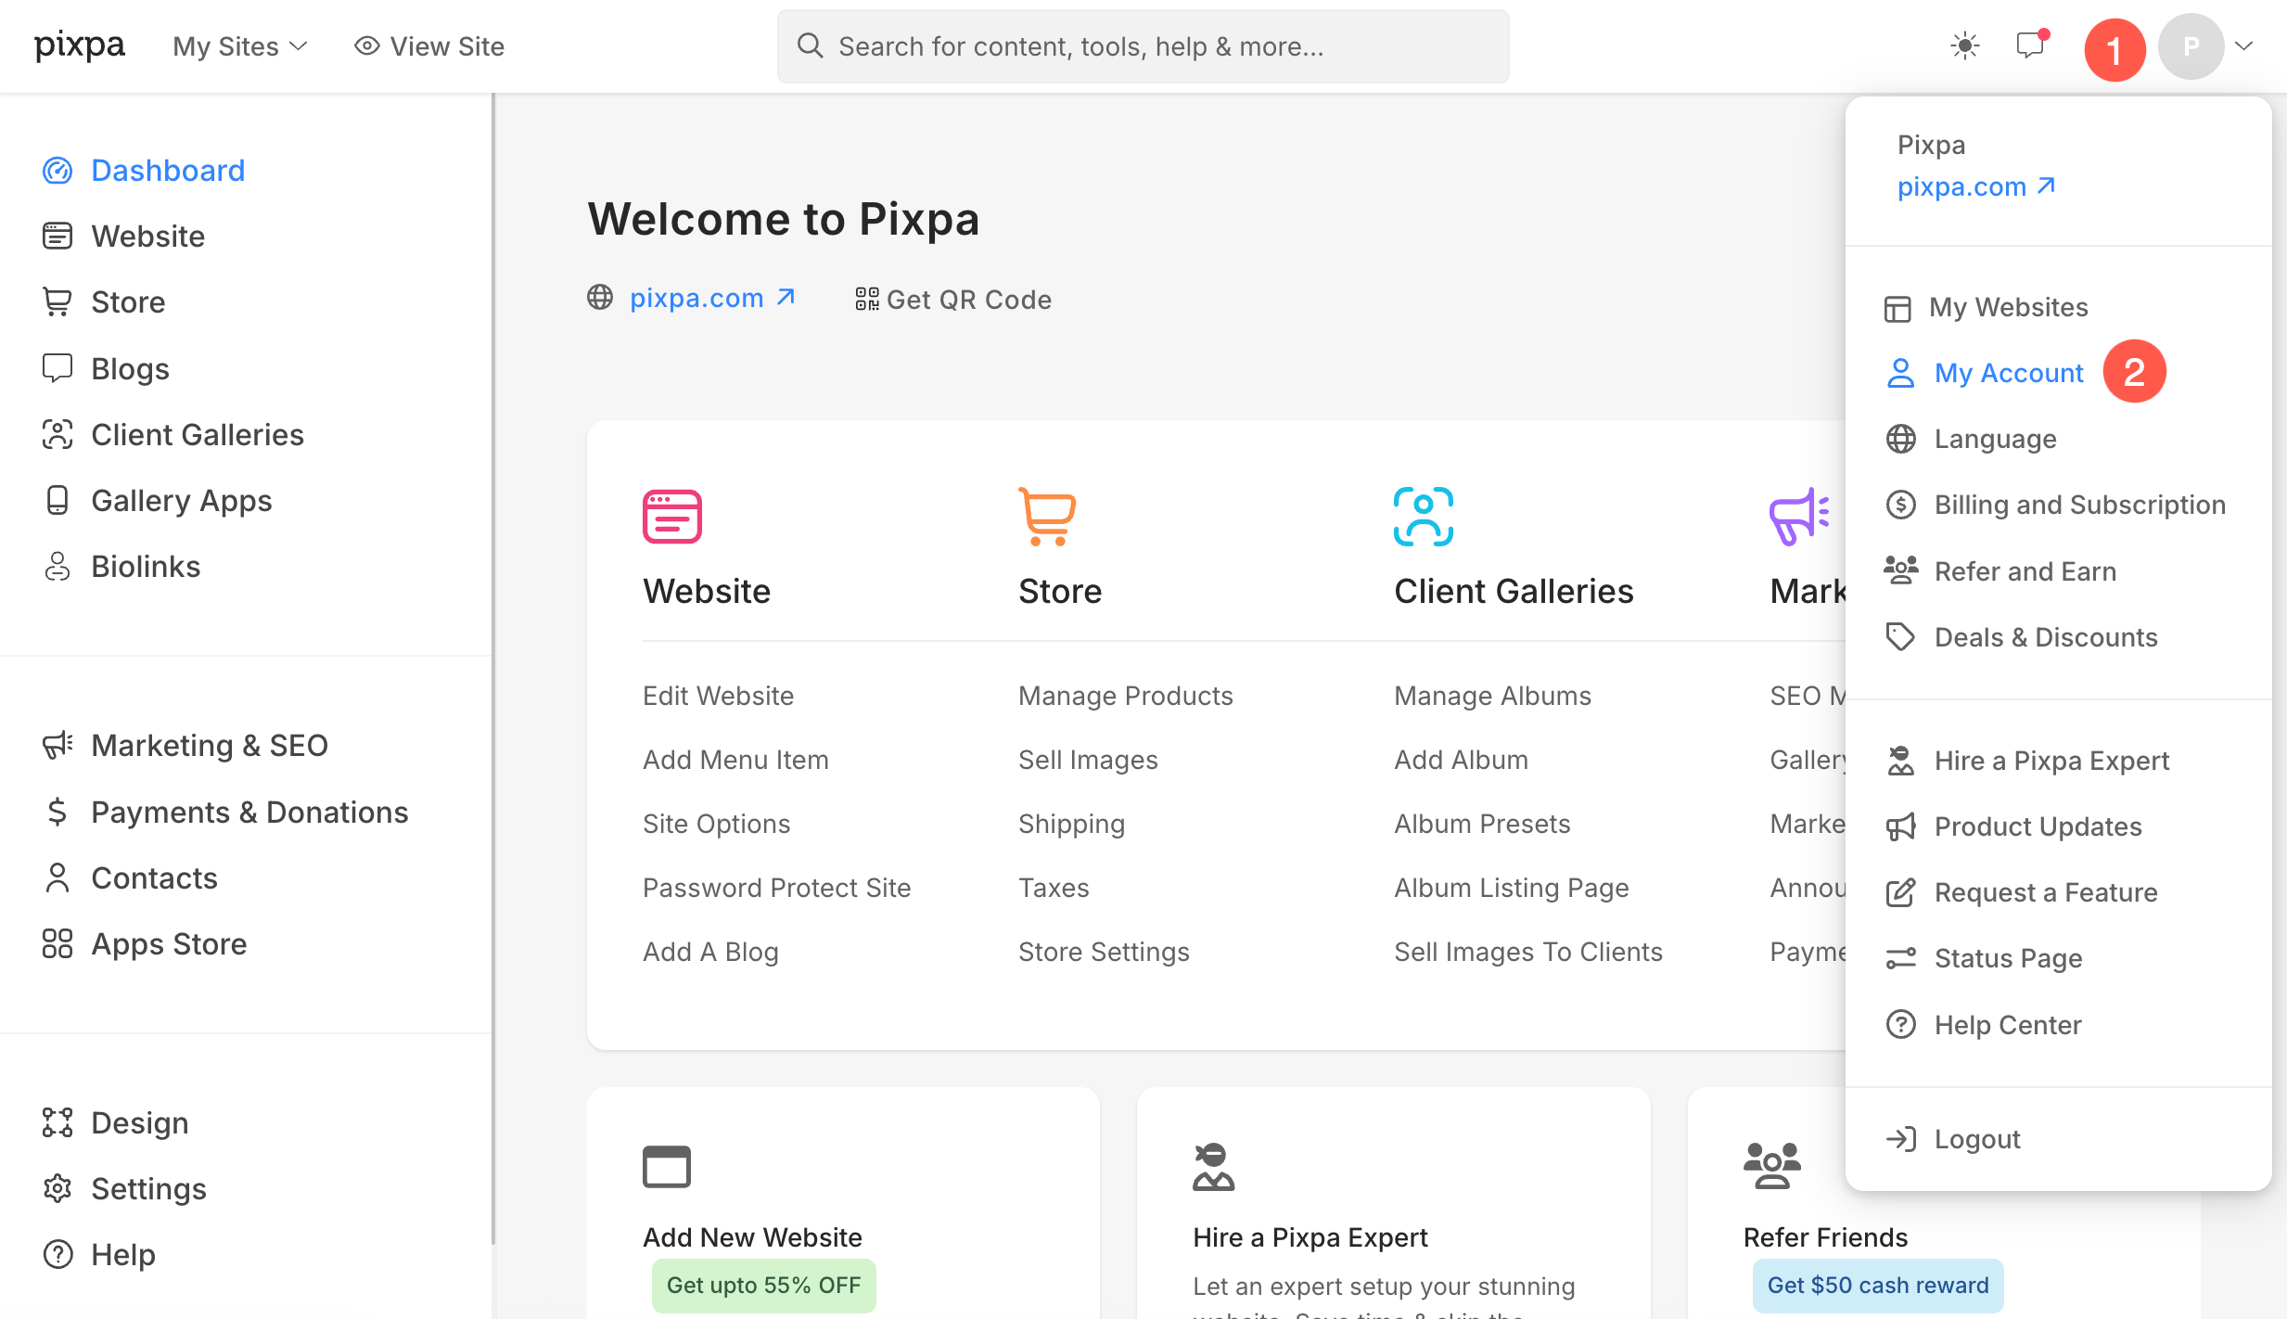Viewport: 2287px width, 1319px height.
Task: Focus the search content input field
Action: click(1143, 46)
